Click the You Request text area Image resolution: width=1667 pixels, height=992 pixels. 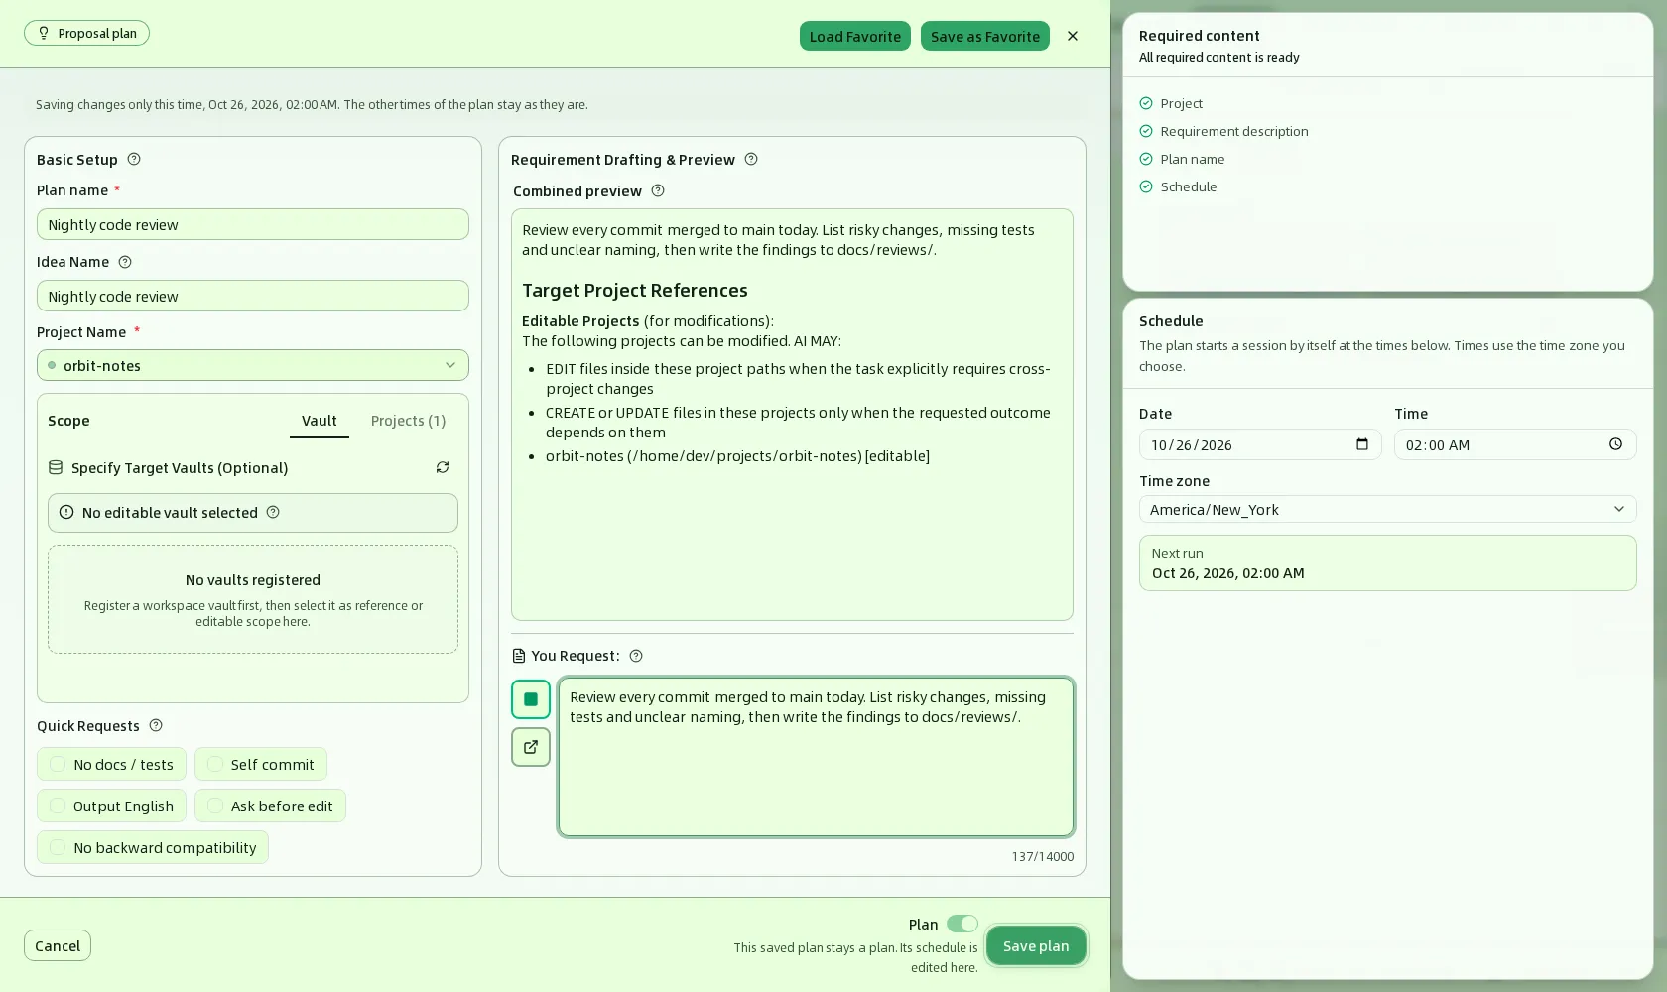816,757
